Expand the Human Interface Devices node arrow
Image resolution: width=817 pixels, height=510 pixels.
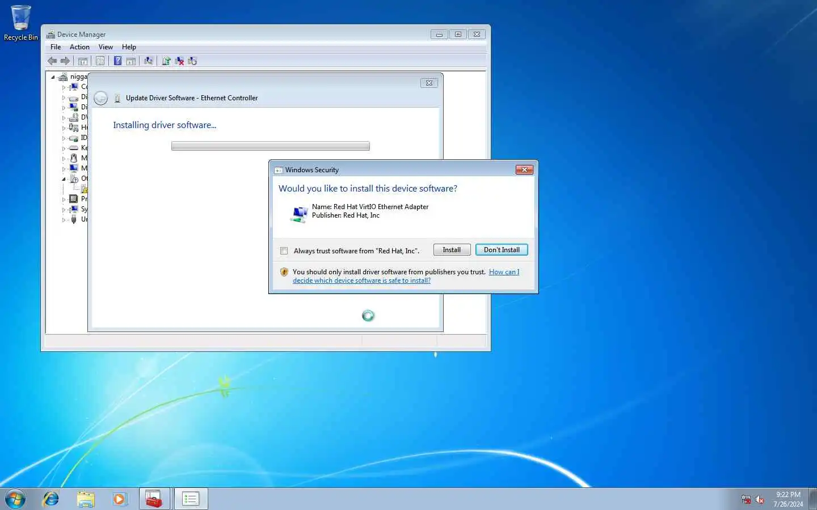click(64, 128)
